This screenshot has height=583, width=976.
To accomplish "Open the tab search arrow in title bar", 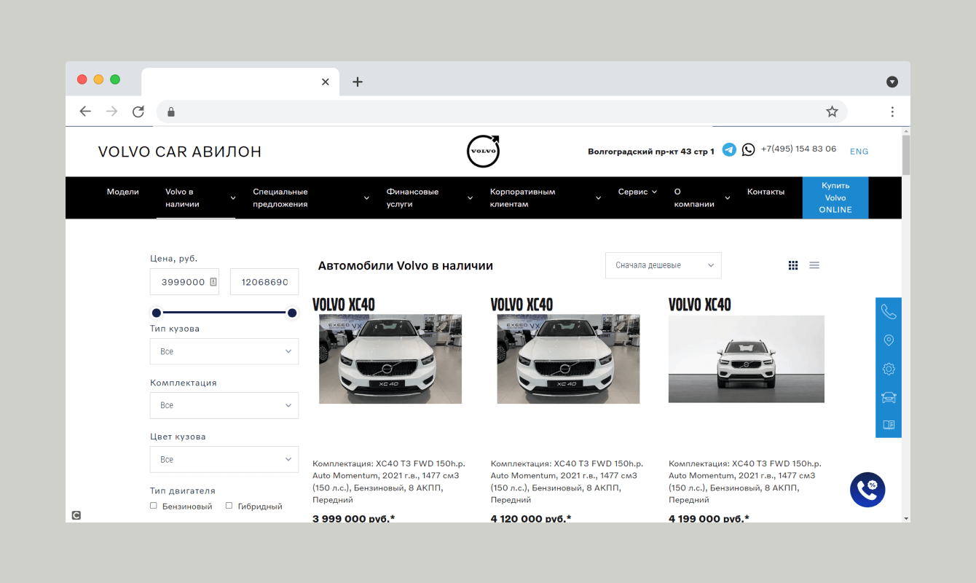I will click(892, 82).
